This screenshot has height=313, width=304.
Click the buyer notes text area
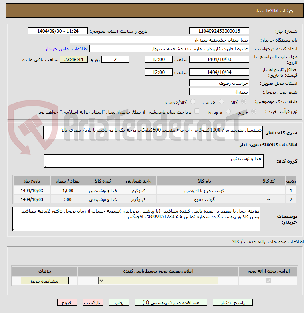click(x=137, y=219)
